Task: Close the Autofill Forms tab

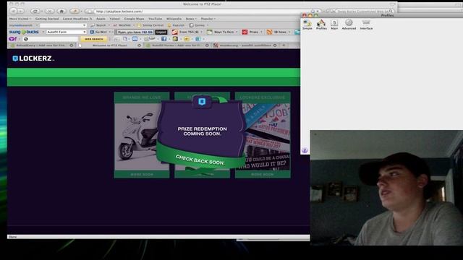Action: click(207, 45)
